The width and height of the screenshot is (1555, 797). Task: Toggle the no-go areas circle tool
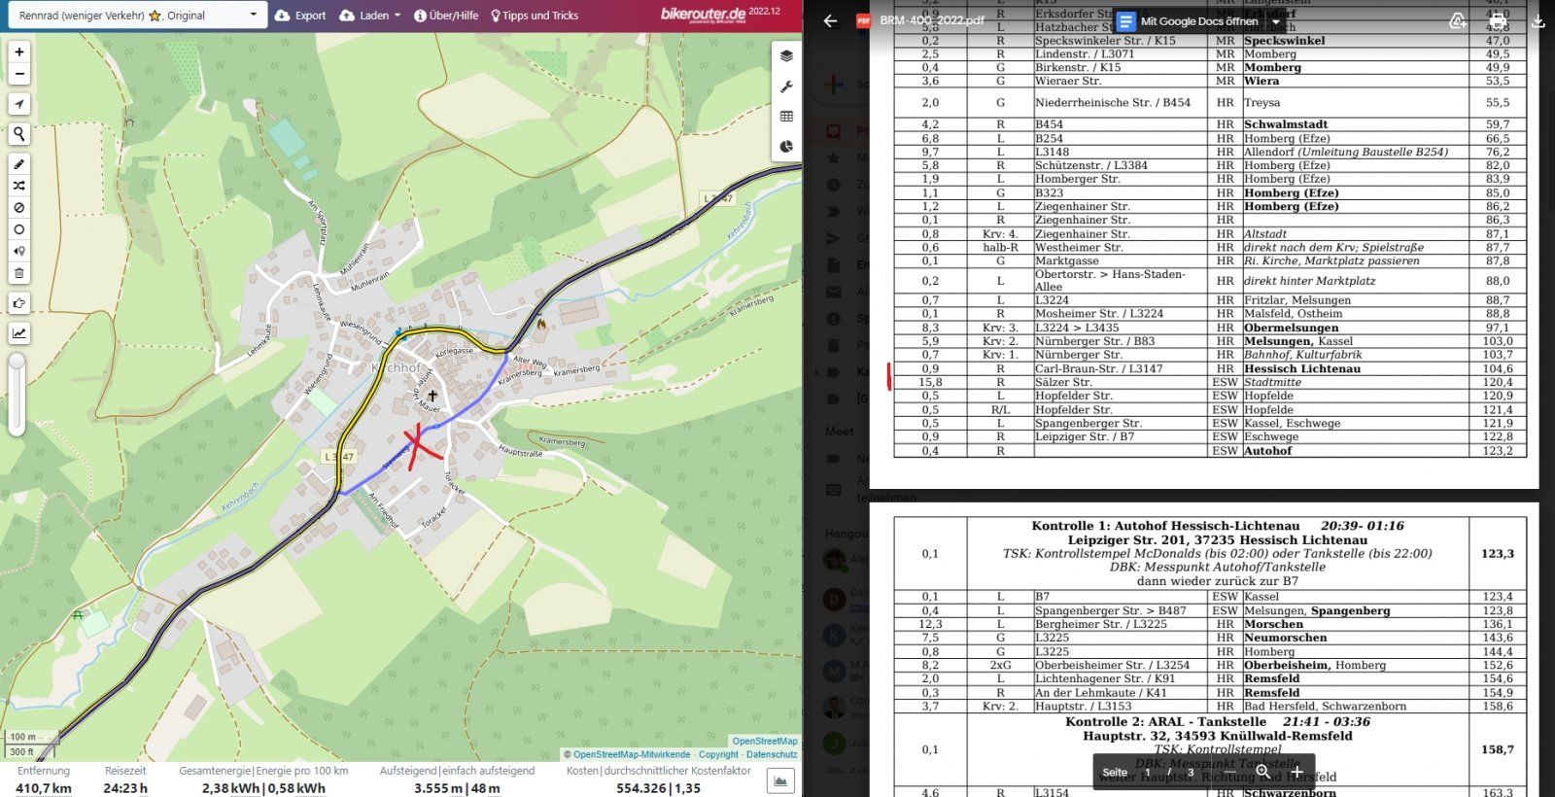(18, 229)
